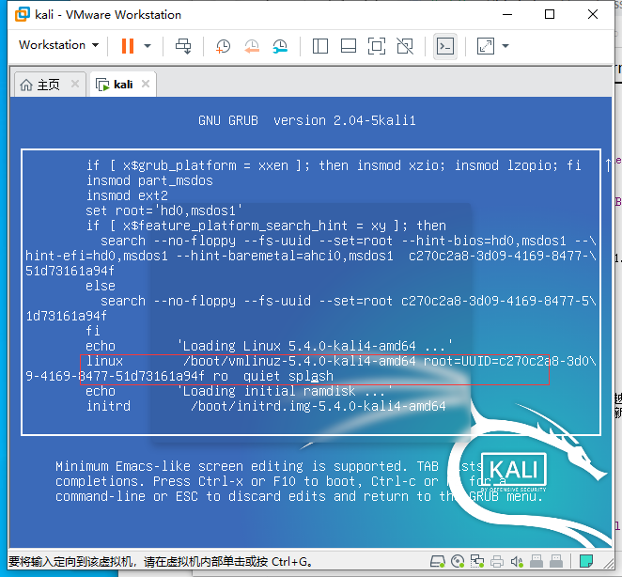622x577 pixels.
Task: Click the CD/DVD drive status icon
Action: [x=458, y=561]
